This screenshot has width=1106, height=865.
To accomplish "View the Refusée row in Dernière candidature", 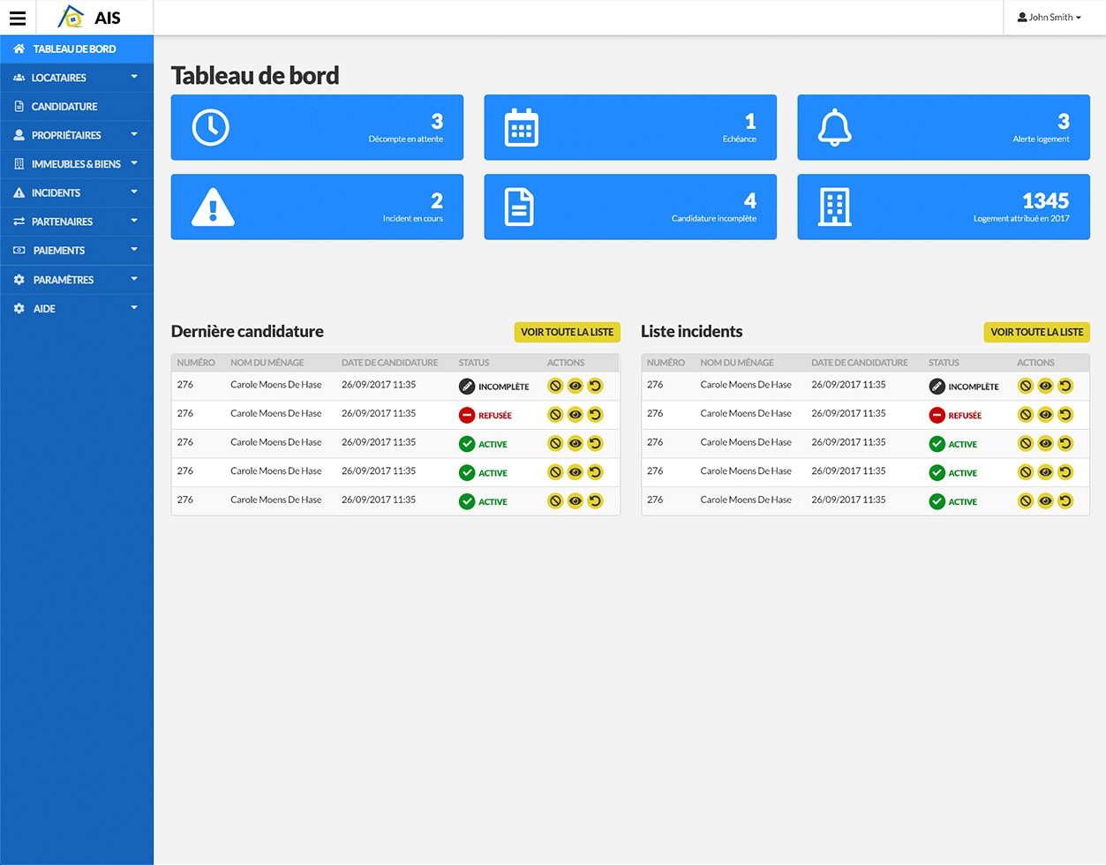I will point(576,415).
